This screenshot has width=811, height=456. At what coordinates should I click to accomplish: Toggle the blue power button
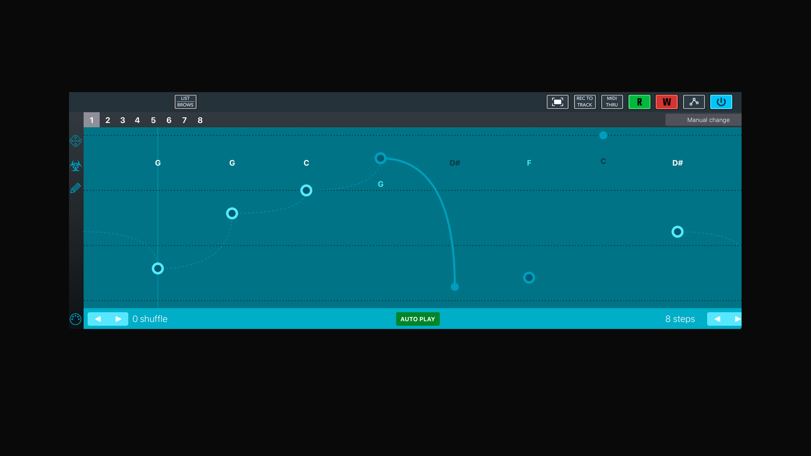pyautogui.click(x=721, y=102)
